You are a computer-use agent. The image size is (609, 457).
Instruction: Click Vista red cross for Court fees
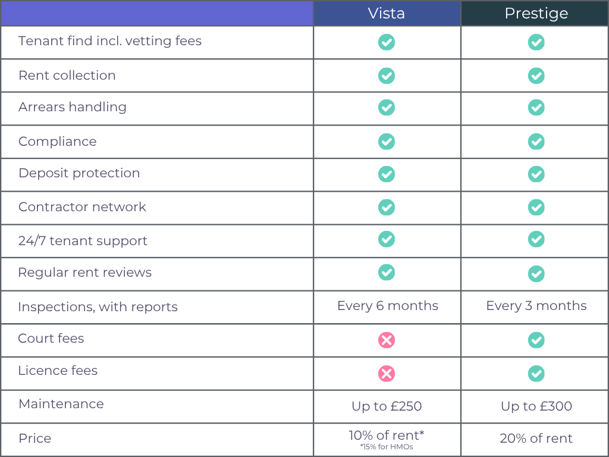pos(387,340)
